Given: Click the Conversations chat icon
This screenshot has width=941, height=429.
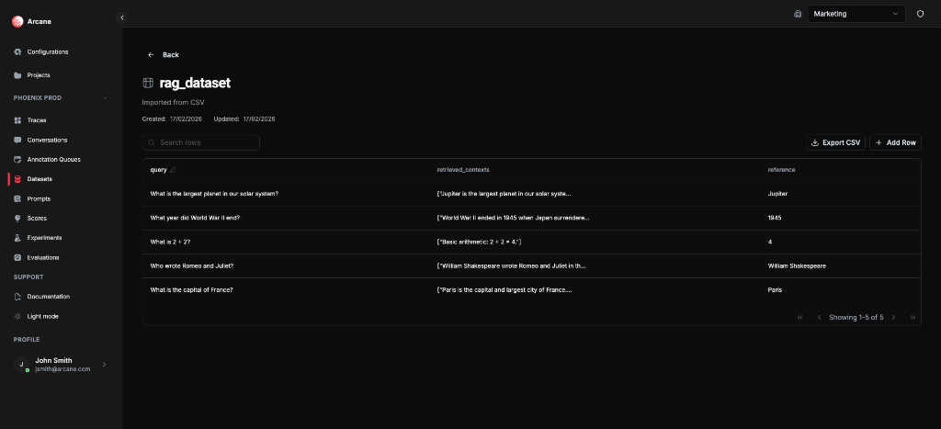Looking at the screenshot, I should pos(17,140).
